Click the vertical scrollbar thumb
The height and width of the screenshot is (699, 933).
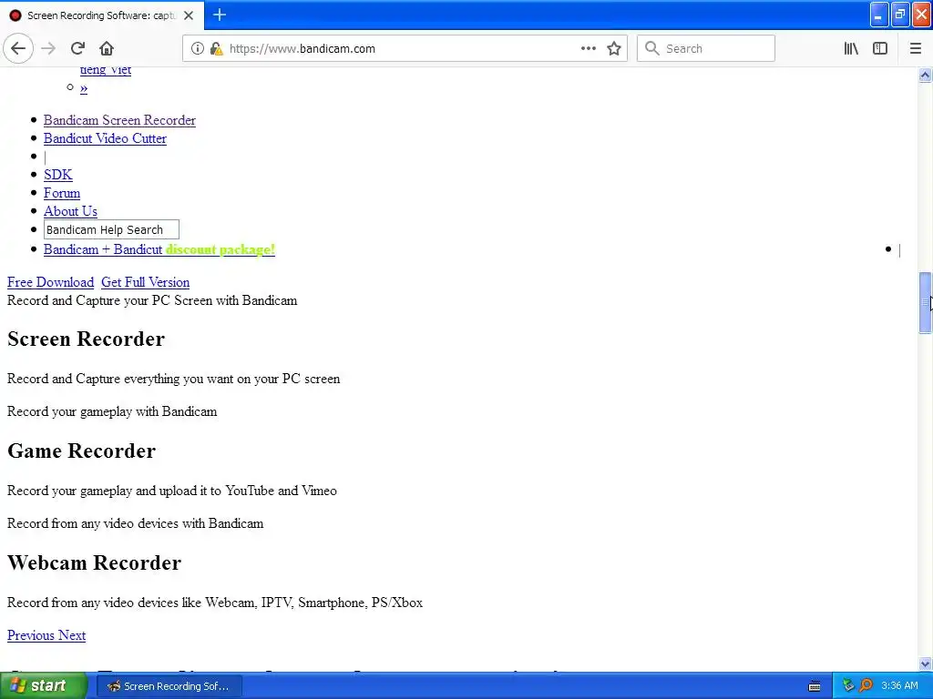click(925, 302)
